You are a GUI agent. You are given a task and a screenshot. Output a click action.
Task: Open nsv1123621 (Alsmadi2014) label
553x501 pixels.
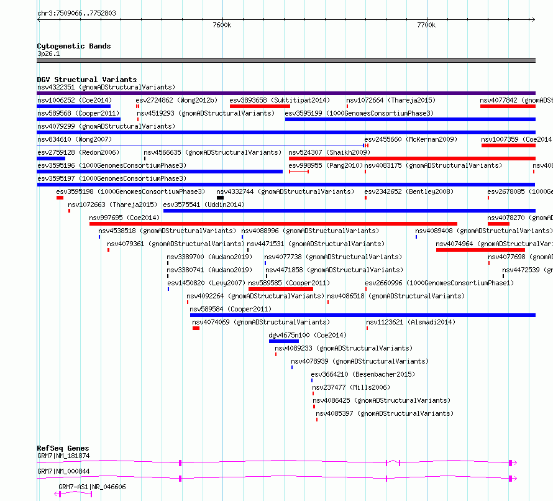(411, 322)
